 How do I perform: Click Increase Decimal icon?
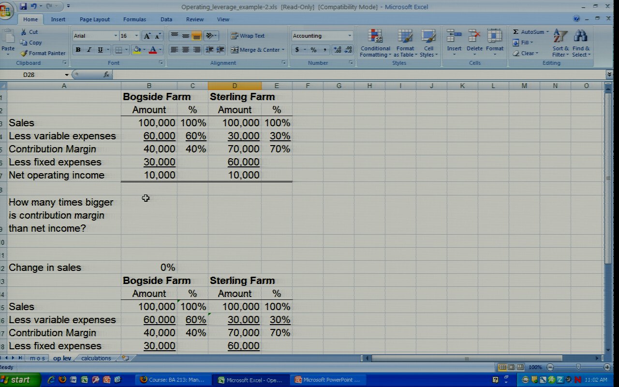(x=338, y=50)
